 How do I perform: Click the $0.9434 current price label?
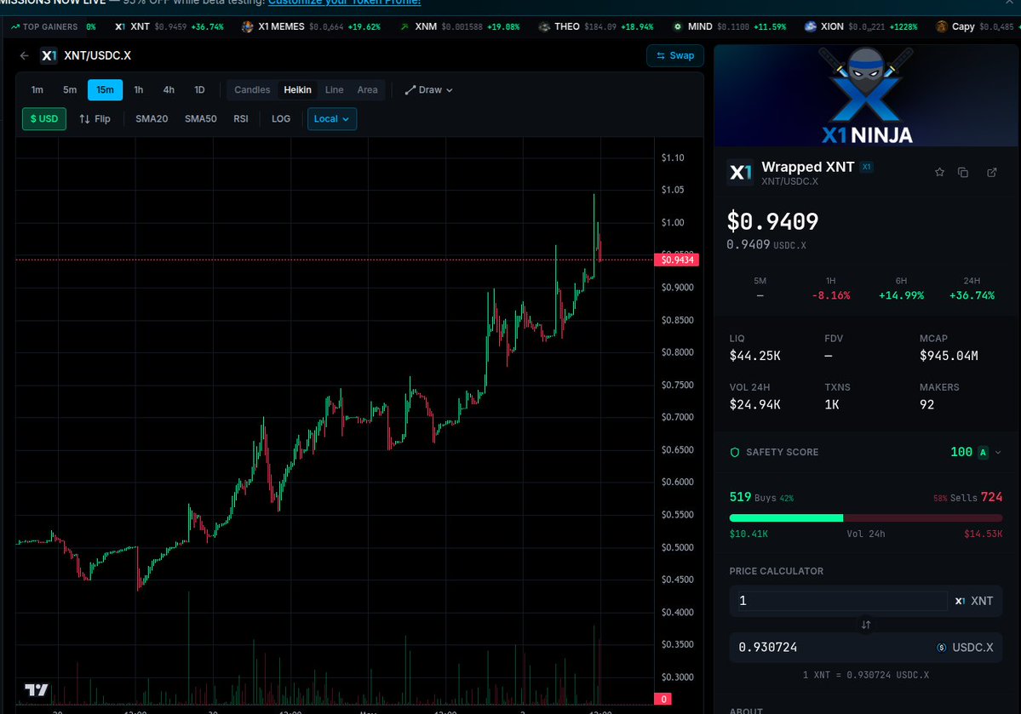point(676,260)
